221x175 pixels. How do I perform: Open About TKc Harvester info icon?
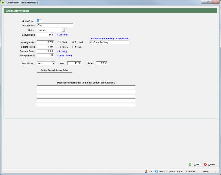click(156, 171)
